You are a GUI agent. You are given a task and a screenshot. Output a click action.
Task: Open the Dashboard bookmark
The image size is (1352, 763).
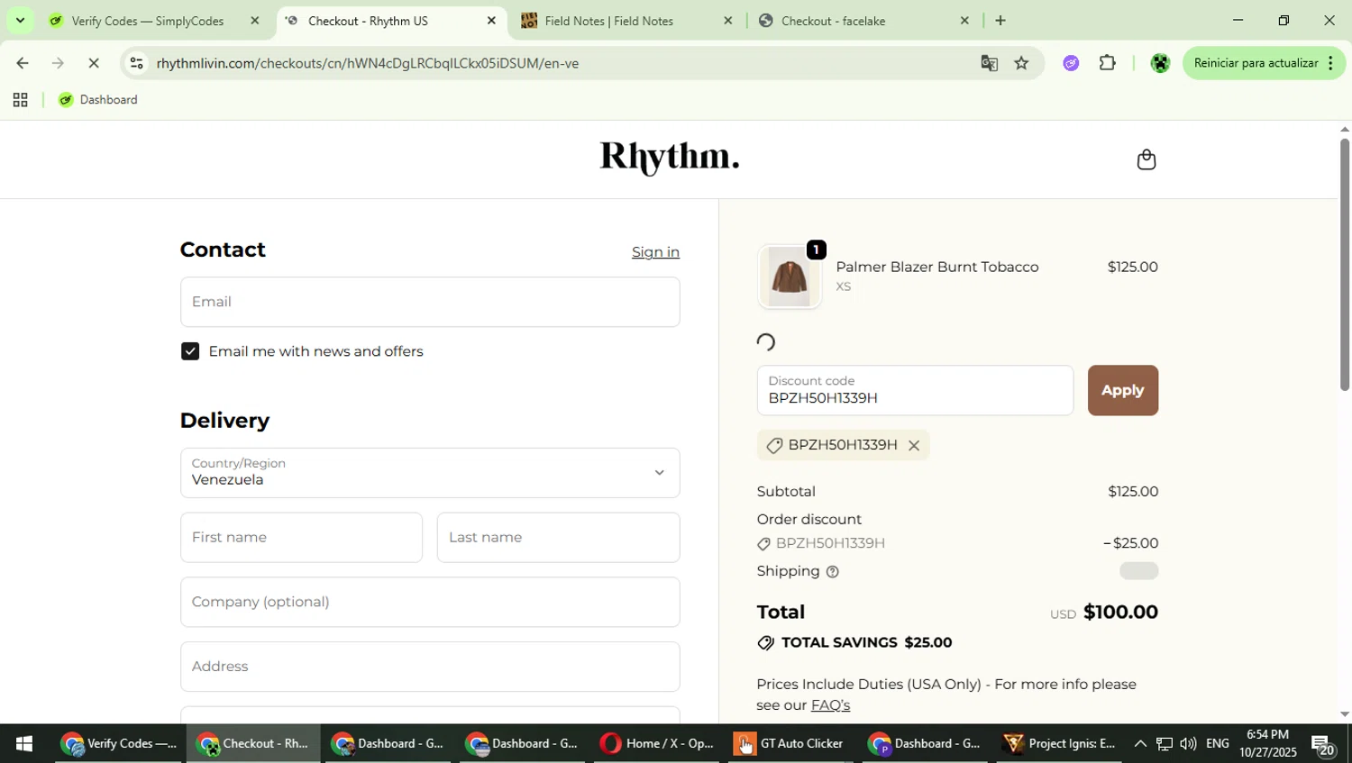[98, 100]
